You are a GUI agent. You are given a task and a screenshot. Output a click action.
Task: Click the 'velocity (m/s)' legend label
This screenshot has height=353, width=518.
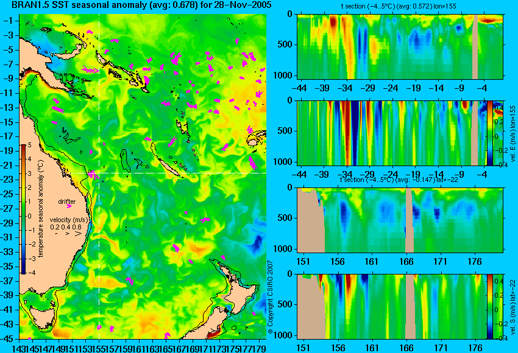[x=69, y=220]
